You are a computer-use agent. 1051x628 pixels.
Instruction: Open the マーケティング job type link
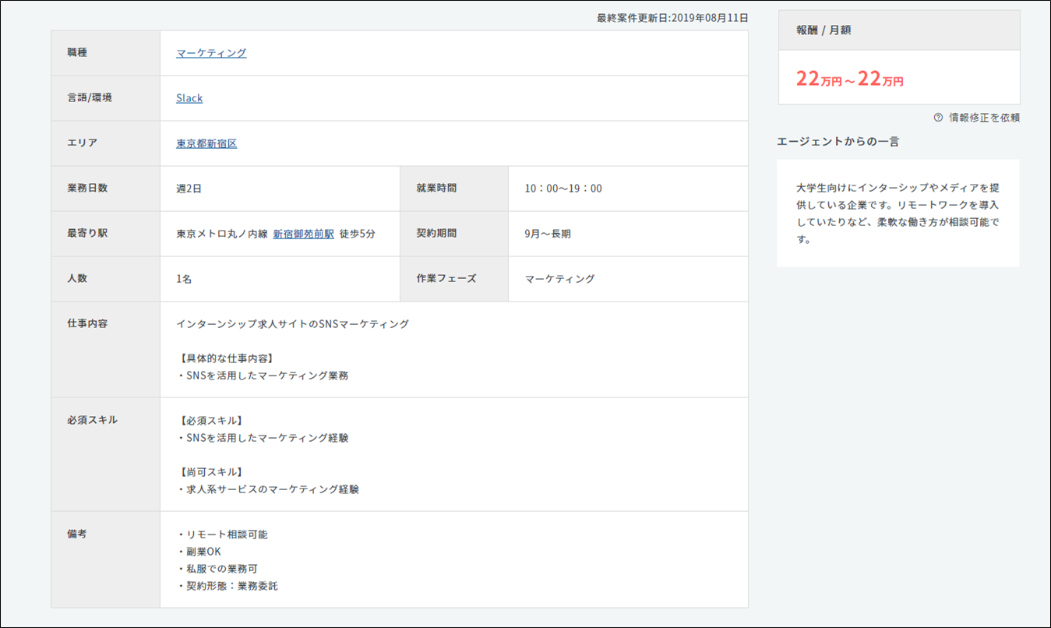tap(211, 53)
